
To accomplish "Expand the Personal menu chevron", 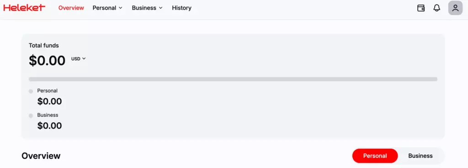I will (x=121, y=8).
